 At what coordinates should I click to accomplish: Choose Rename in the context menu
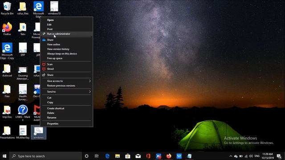point(52,117)
